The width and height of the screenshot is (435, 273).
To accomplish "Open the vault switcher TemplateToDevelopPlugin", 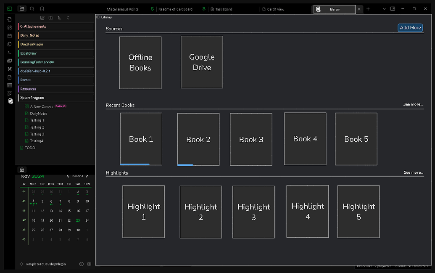I will click(x=45, y=264).
